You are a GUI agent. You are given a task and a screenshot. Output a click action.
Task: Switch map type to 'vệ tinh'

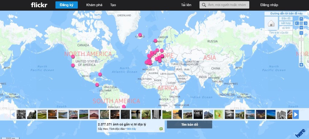(x=286, y=28)
